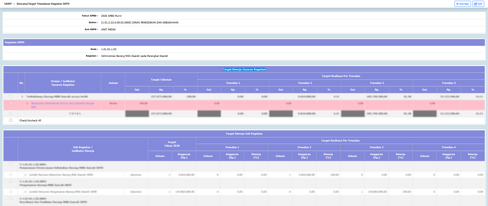This screenshot has width=488, height=206.
Task: Click the Uraian / Indikator Sasaran Kegiatan header
Action: [x=63, y=83]
